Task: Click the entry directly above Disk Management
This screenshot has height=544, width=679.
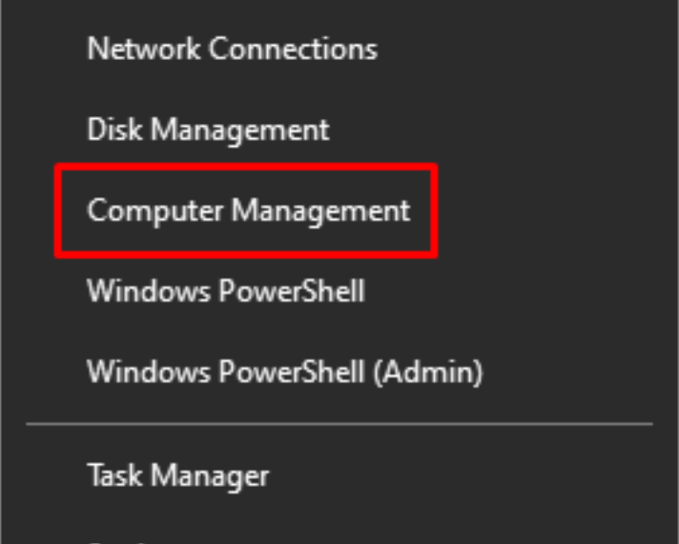Action: click(x=232, y=49)
